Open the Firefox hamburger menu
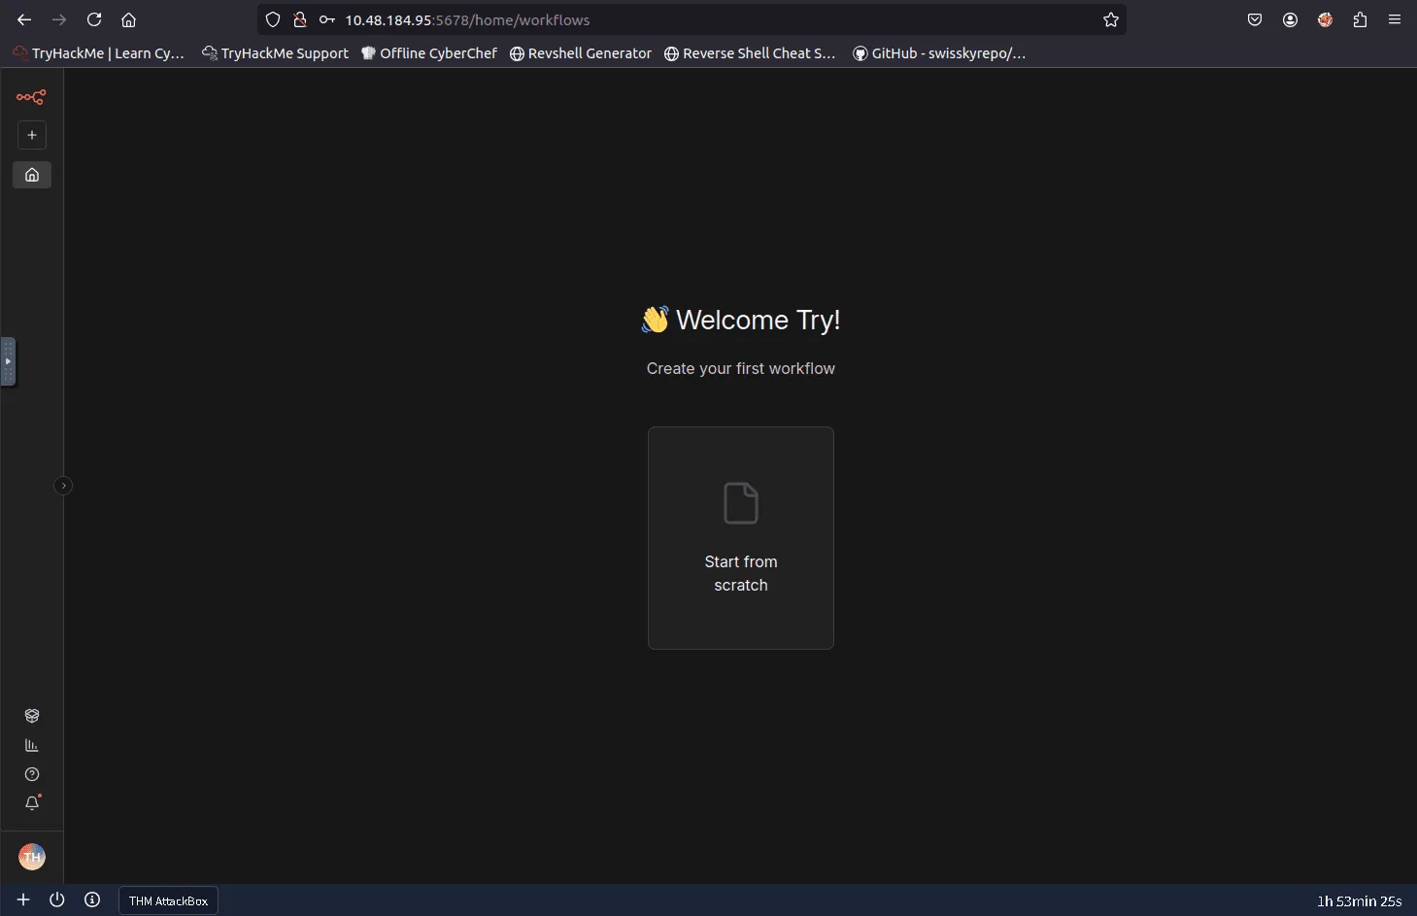Screen dimensions: 1417x916 click(1395, 20)
